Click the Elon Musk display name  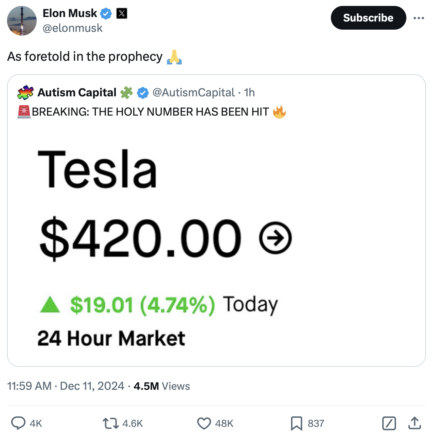(70, 13)
